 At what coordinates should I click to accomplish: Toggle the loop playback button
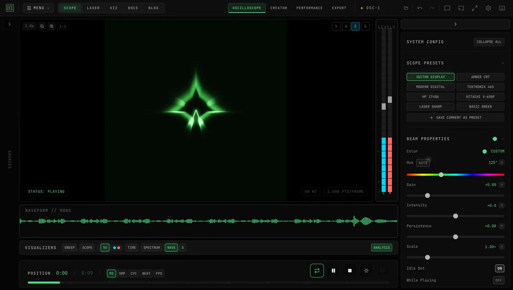317,270
